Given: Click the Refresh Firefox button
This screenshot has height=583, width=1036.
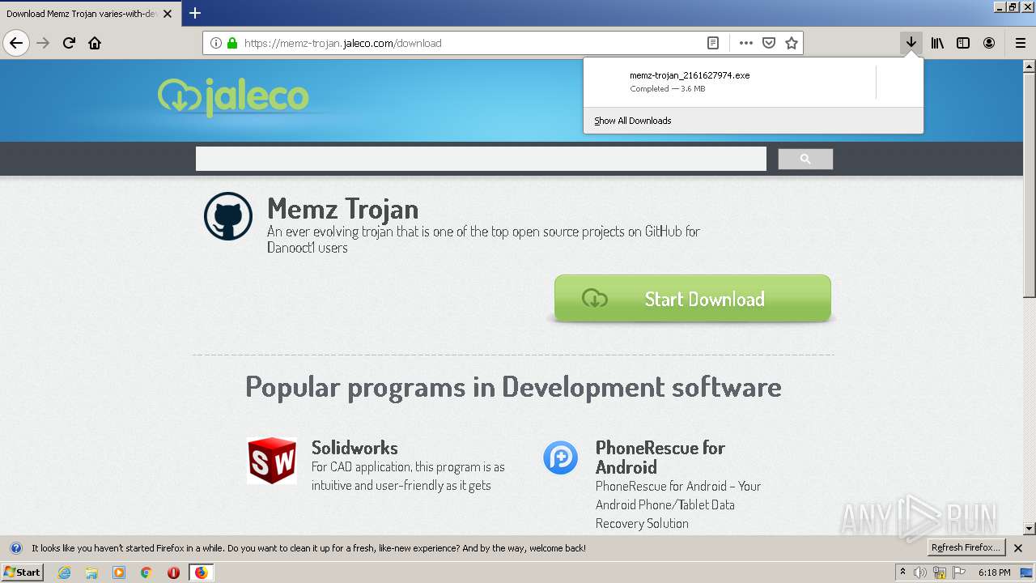Looking at the screenshot, I should pyautogui.click(x=966, y=547).
